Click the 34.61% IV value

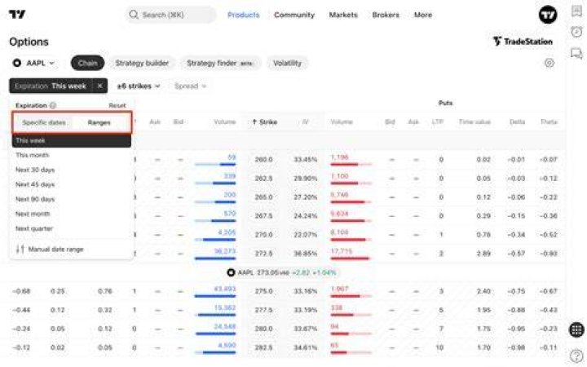click(306, 347)
